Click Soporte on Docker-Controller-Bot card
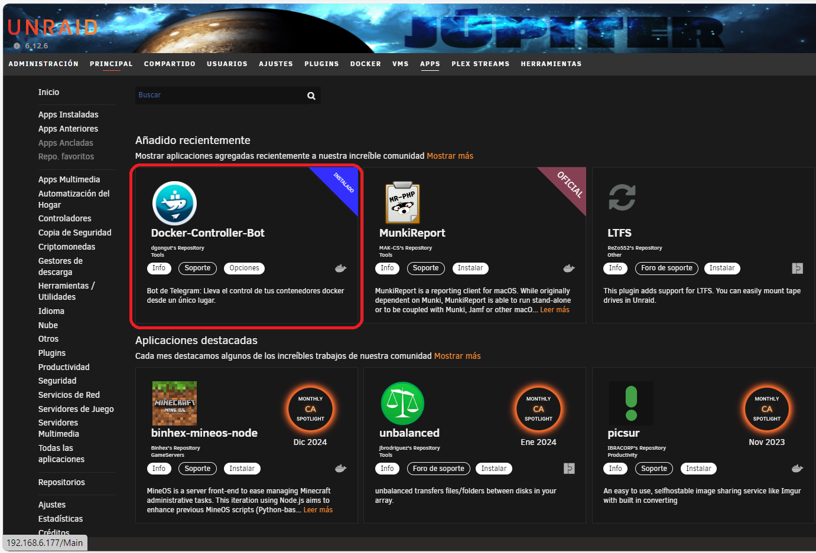 (197, 269)
